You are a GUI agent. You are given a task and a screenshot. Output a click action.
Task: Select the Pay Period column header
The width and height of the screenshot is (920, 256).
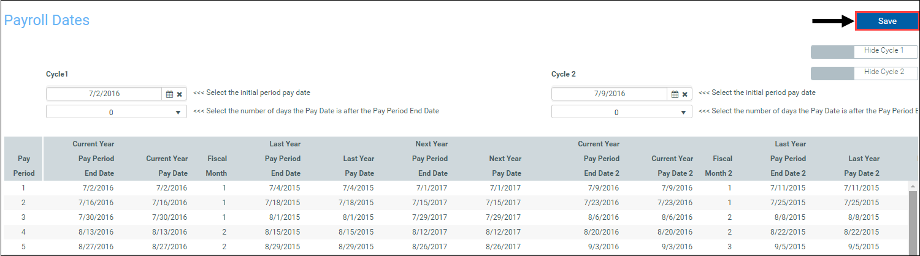click(x=23, y=166)
